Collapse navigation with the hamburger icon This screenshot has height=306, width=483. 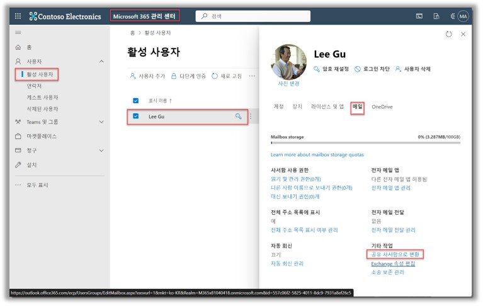[x=18, y=32]
